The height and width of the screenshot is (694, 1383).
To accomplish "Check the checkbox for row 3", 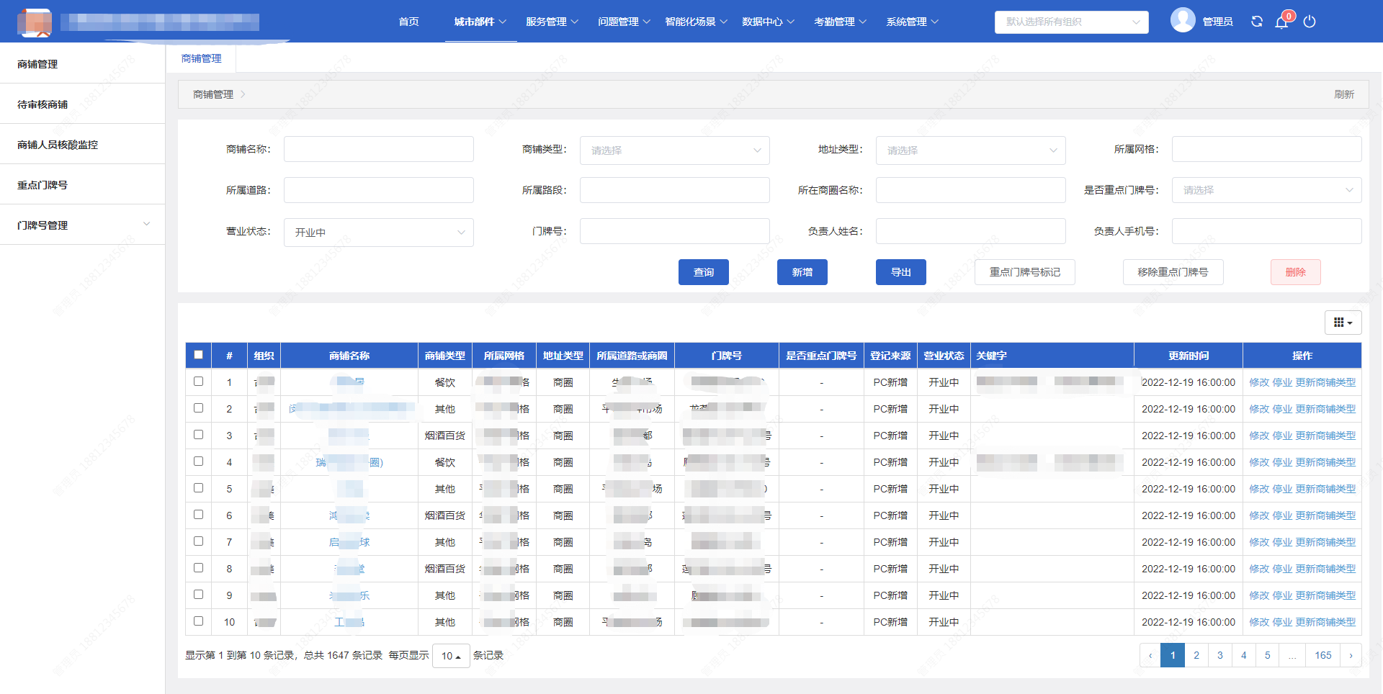I will pyautogui.click(x=199, y=435).
